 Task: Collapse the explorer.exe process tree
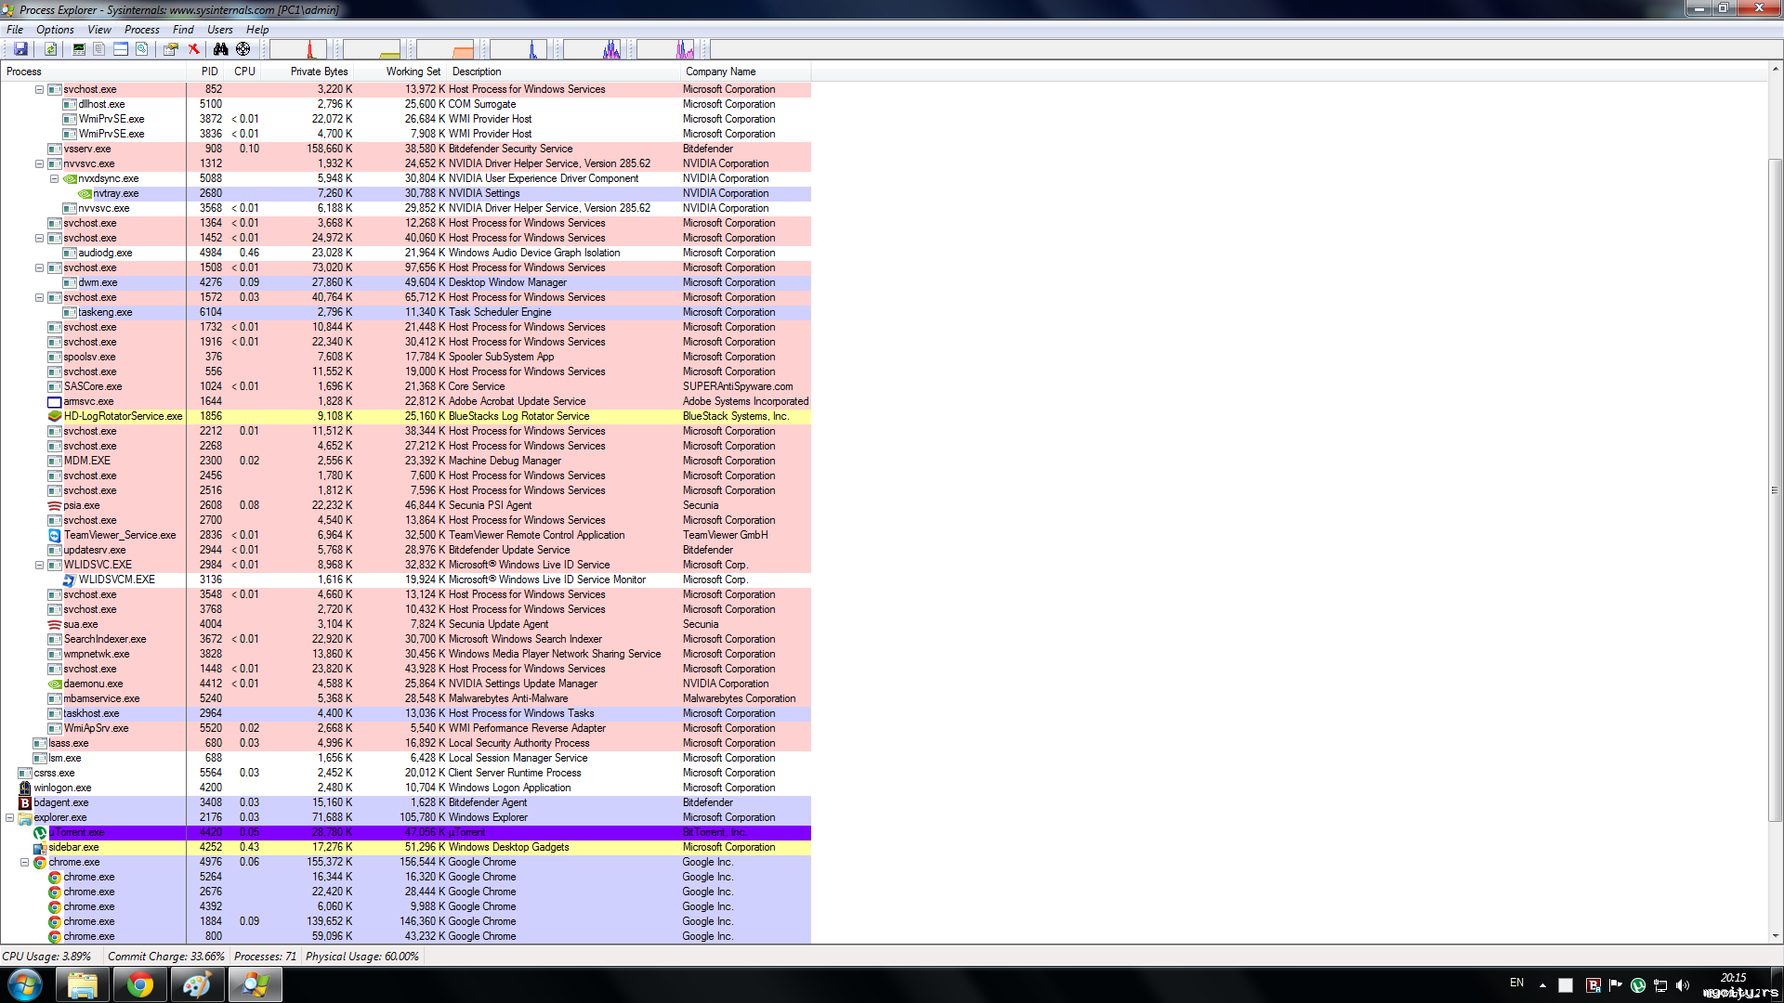[10, 817]
